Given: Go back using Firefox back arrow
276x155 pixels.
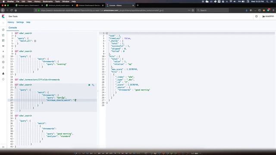Looking at the screenshot, I should pos(3,10).
